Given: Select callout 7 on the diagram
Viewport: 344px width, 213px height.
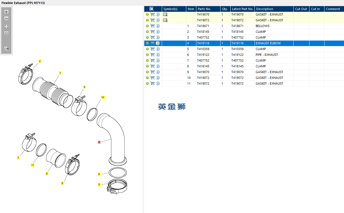Looking at the screenshot, I should pos(18,158).
